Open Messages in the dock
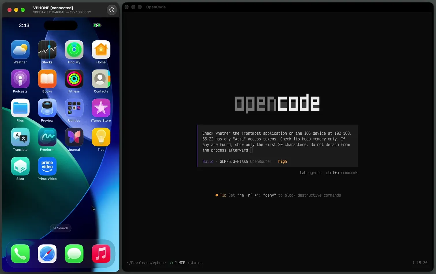436x274 pixels. tap(74, 254)
